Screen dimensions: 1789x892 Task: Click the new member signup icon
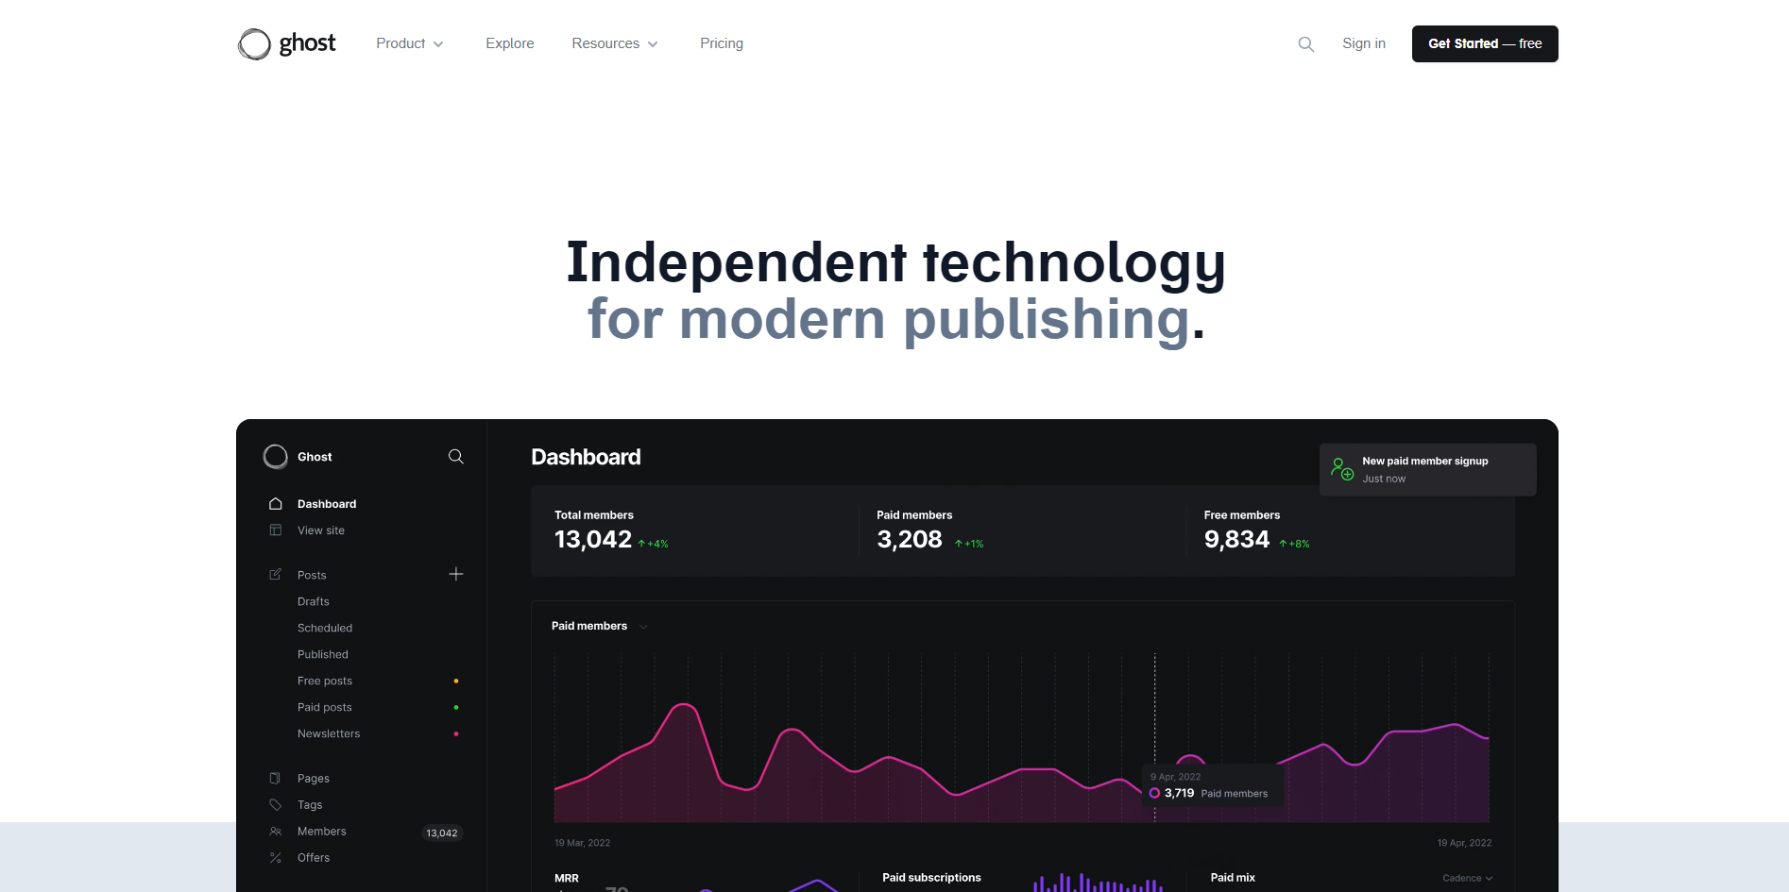coord(1341,469)
